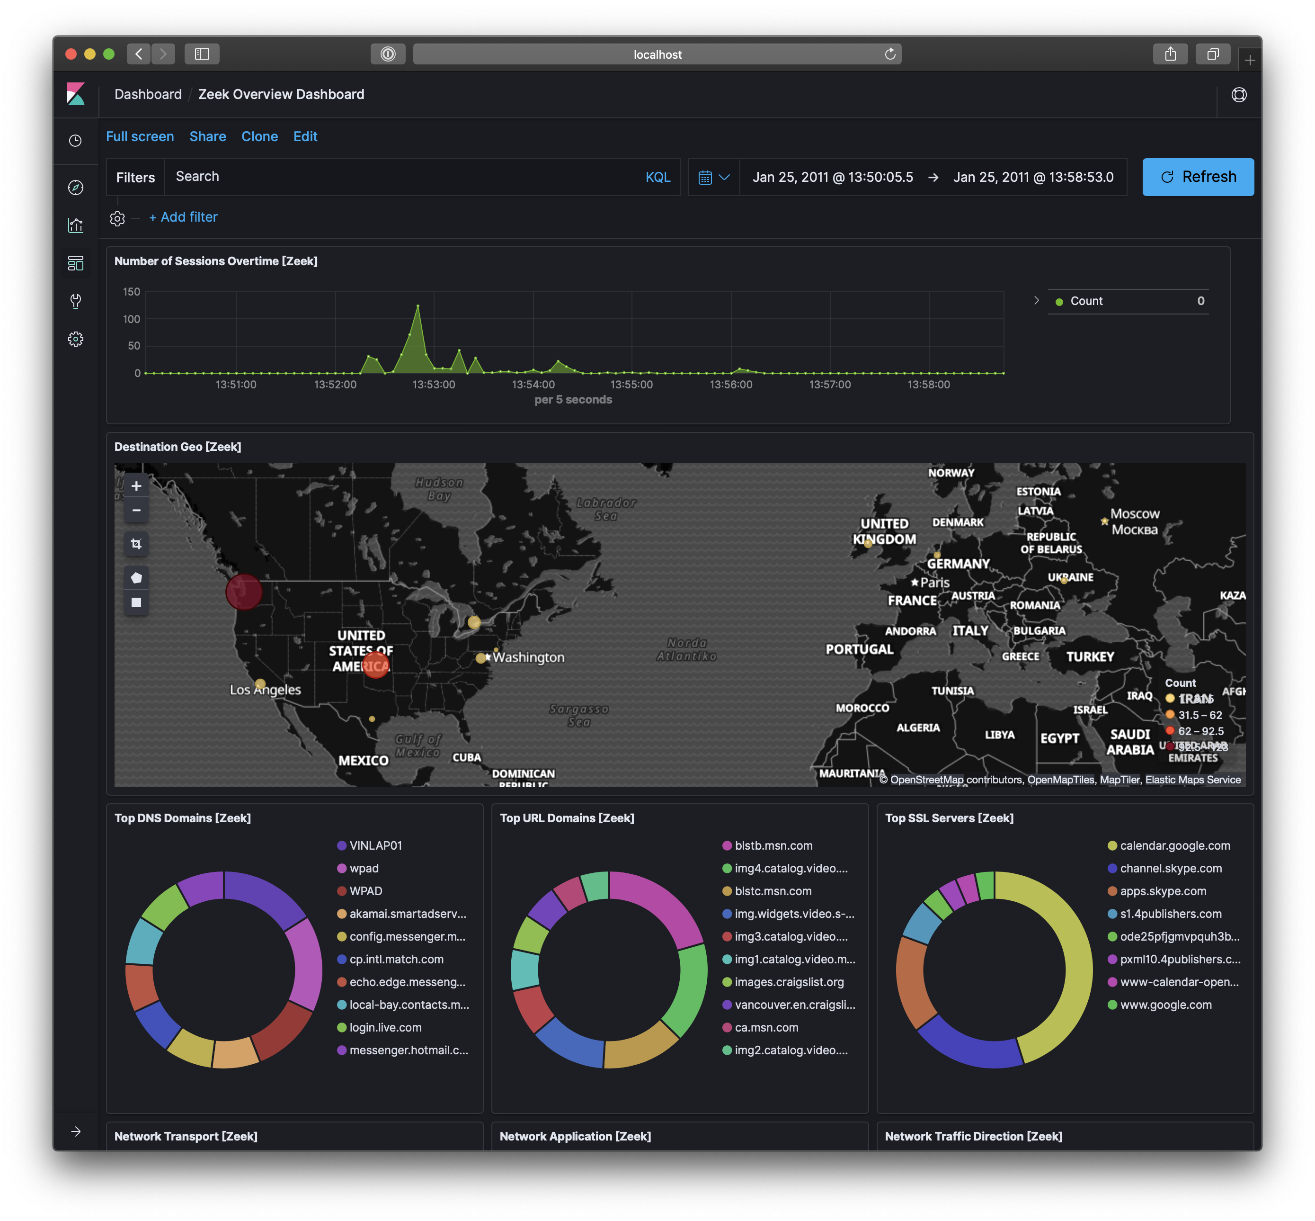The height and width of the screenshot is (1221, 1315).
Task: Toggle the Count series in sessions legend
Action: (1086, 301)
